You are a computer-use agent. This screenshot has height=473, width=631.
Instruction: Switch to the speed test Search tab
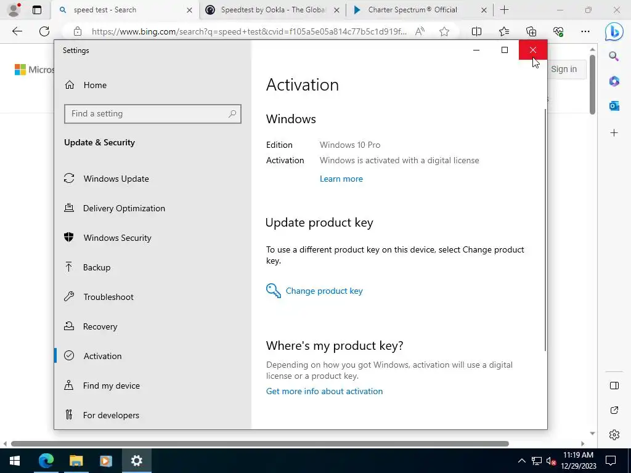coord(124,10)
